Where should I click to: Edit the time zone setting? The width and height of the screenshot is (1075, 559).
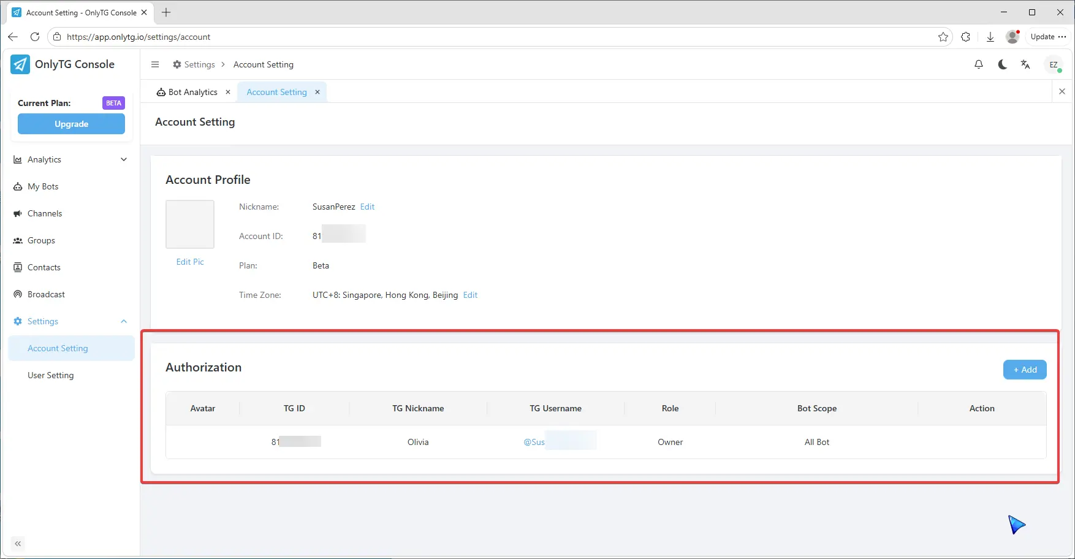coord(470,295)
